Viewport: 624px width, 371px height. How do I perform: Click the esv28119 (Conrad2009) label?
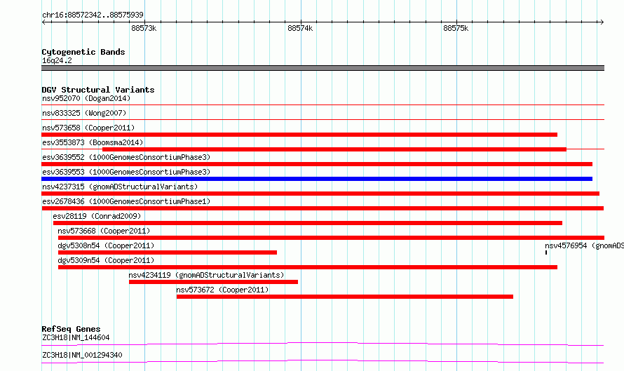tap(97, 216)
